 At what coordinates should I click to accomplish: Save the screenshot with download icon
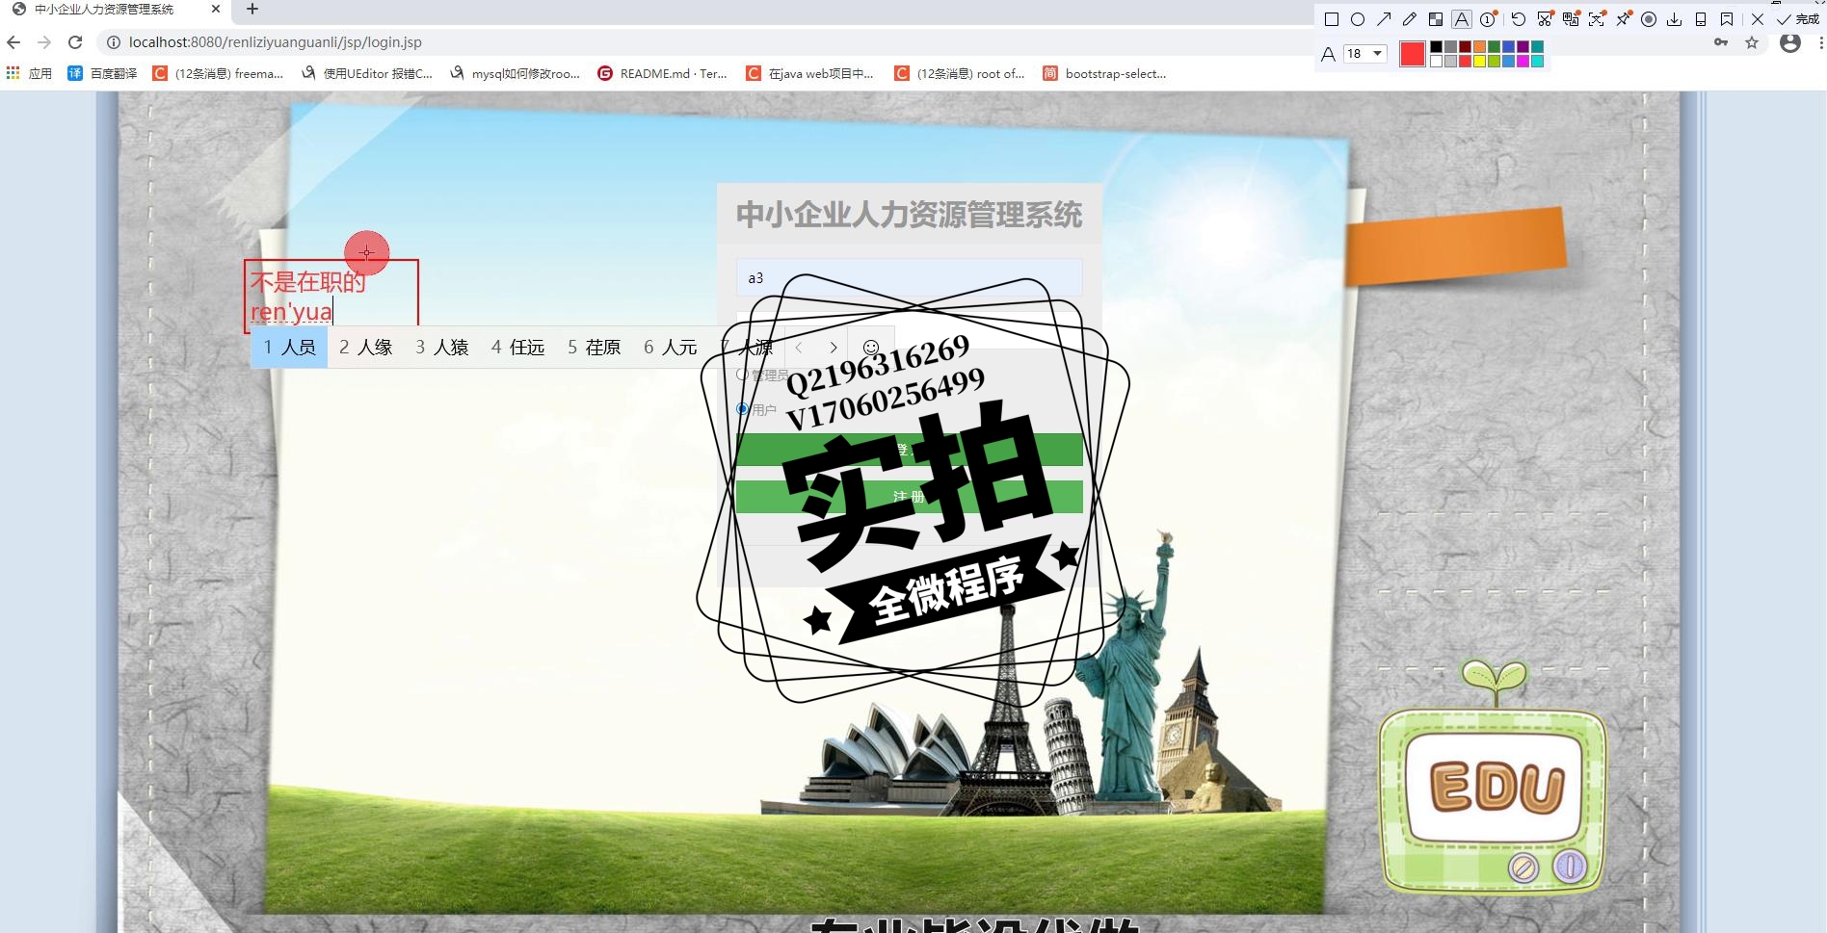click(1675, 19)
